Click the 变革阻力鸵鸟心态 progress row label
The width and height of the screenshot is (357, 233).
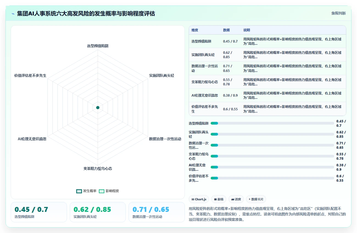point(199,156)
